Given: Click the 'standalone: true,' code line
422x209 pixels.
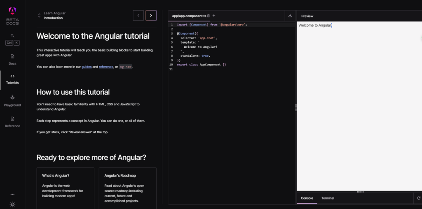Looking at the screenshot, I should [x=195, y=56].
